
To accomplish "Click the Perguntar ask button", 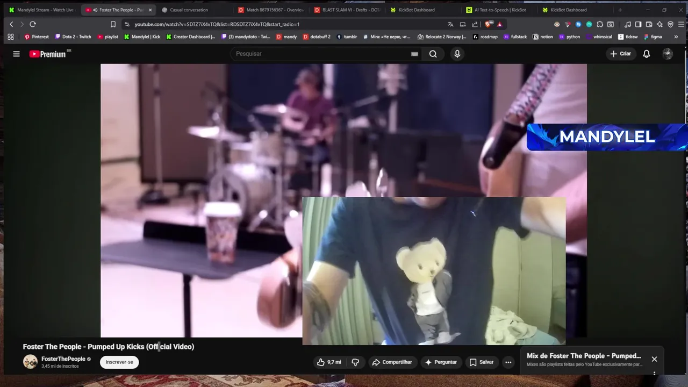I will coord(441,362).
